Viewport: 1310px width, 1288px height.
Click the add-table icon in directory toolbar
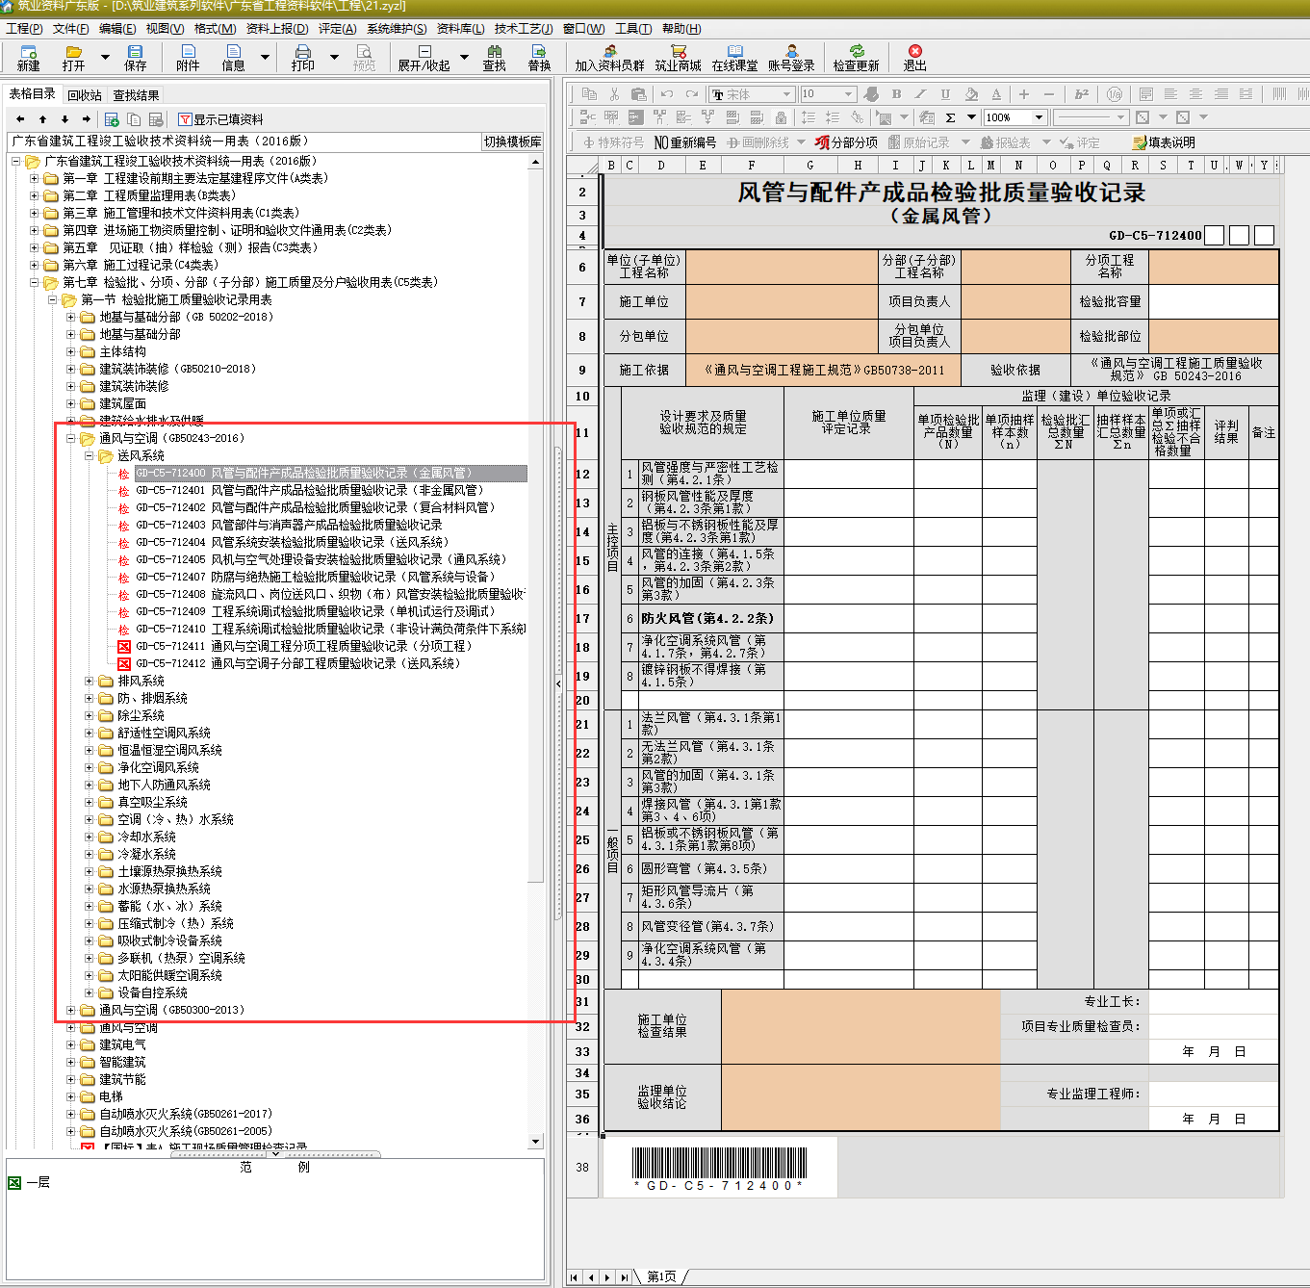click(112, 119)
